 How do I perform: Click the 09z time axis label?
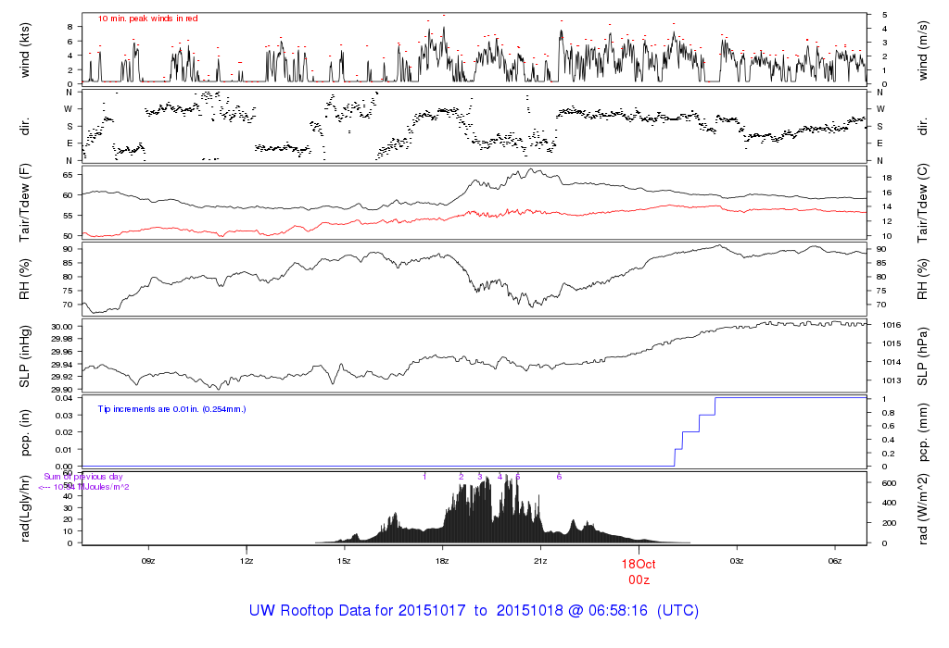pos(148,561)
